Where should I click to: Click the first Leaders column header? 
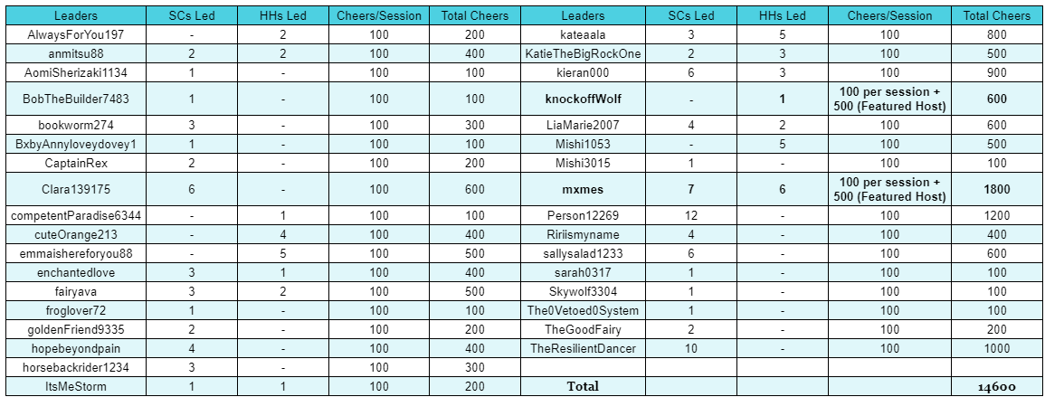point(76,15)
